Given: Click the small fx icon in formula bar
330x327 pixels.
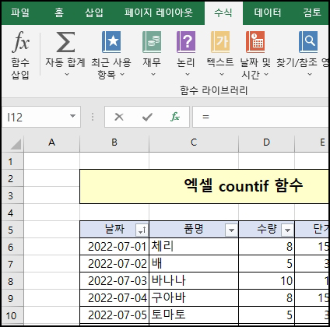Looking at the screenshot, I should (x=175, y=117).
